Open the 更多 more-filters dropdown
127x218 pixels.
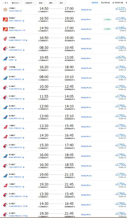click(x=62, y=3)
